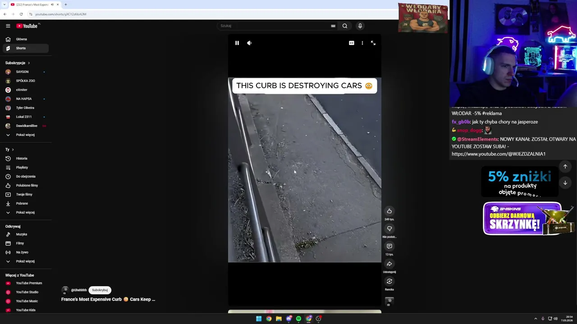This screenshot has width=577, height=324.
Task: Click the search magnifier button
Action: (345, 26)
